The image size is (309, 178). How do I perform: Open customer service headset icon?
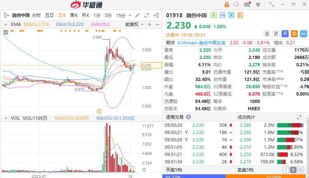[x=236, y=5]
